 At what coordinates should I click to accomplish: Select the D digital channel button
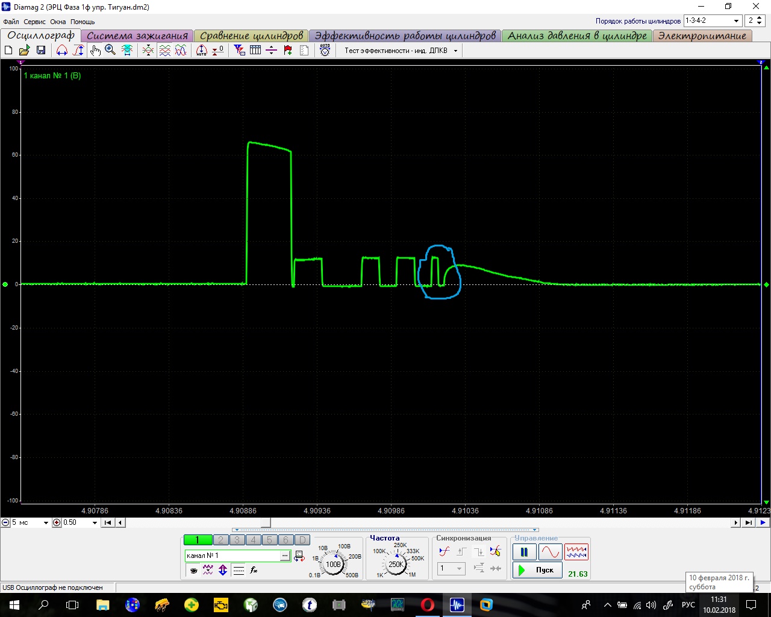coord(302,540)
